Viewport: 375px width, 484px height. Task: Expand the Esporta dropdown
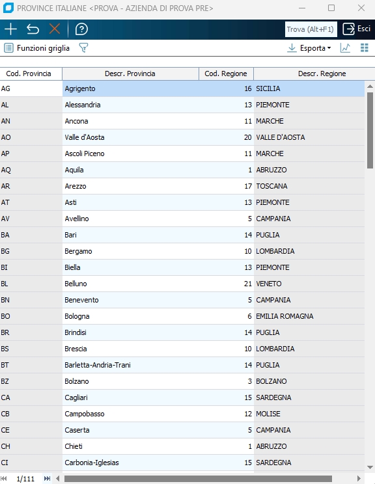309,48
